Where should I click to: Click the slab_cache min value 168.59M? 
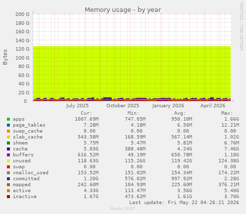click(135, 137)
